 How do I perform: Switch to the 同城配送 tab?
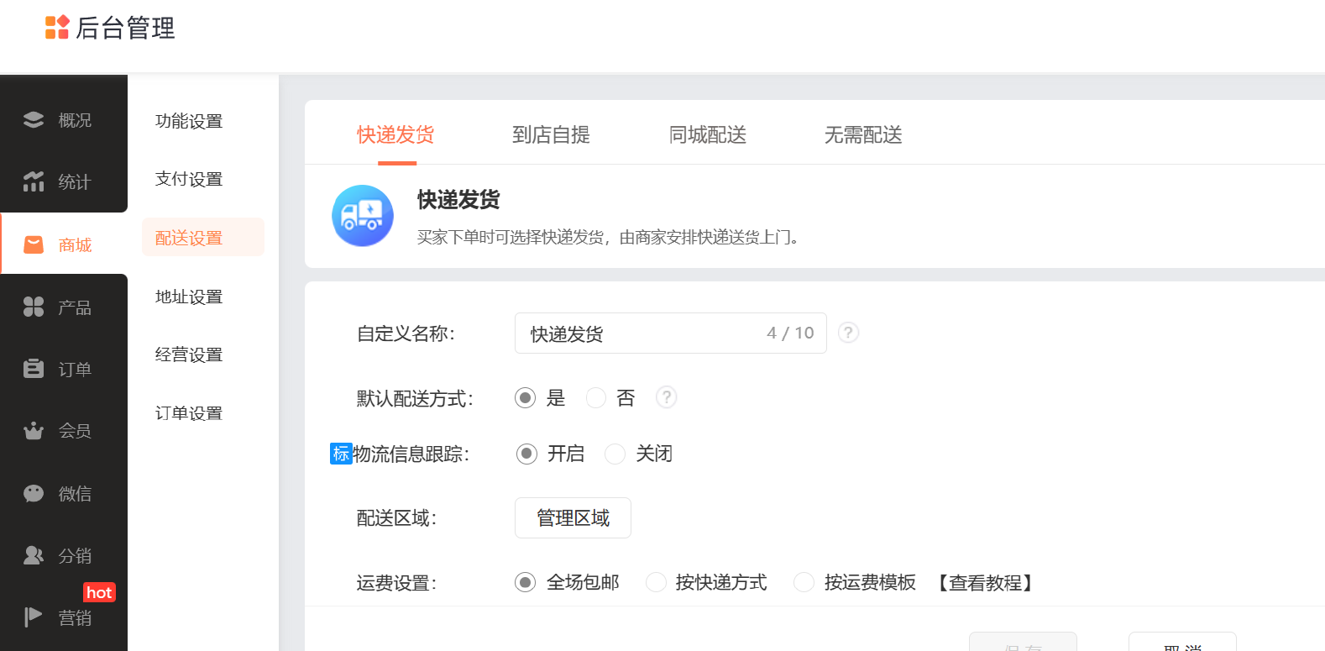click(707, 134)
